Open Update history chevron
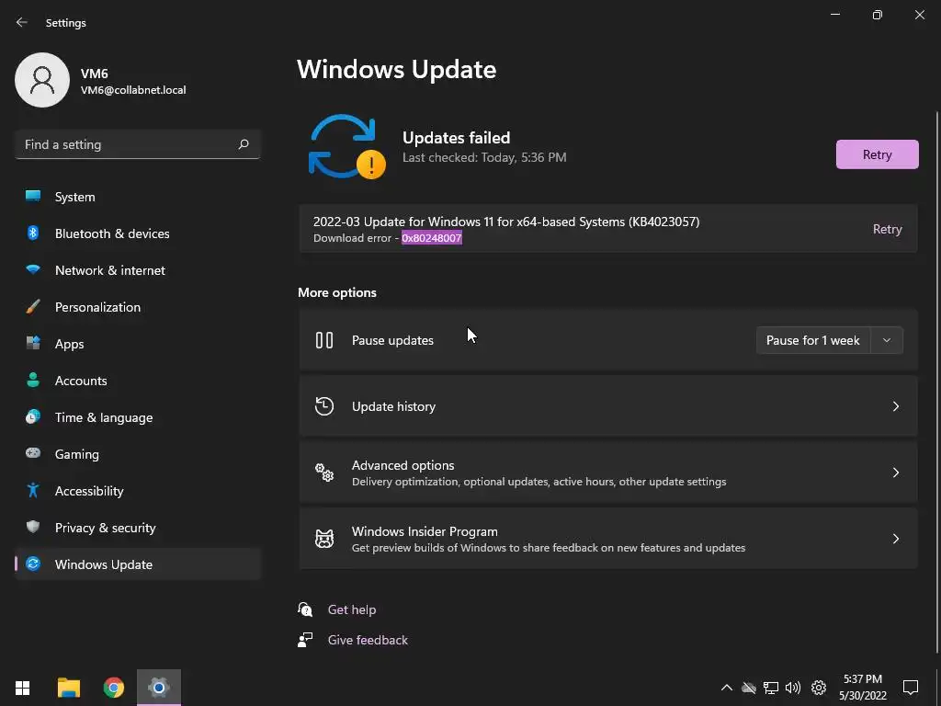The width and height of the screenshot is (941, 706). [895, 406]
